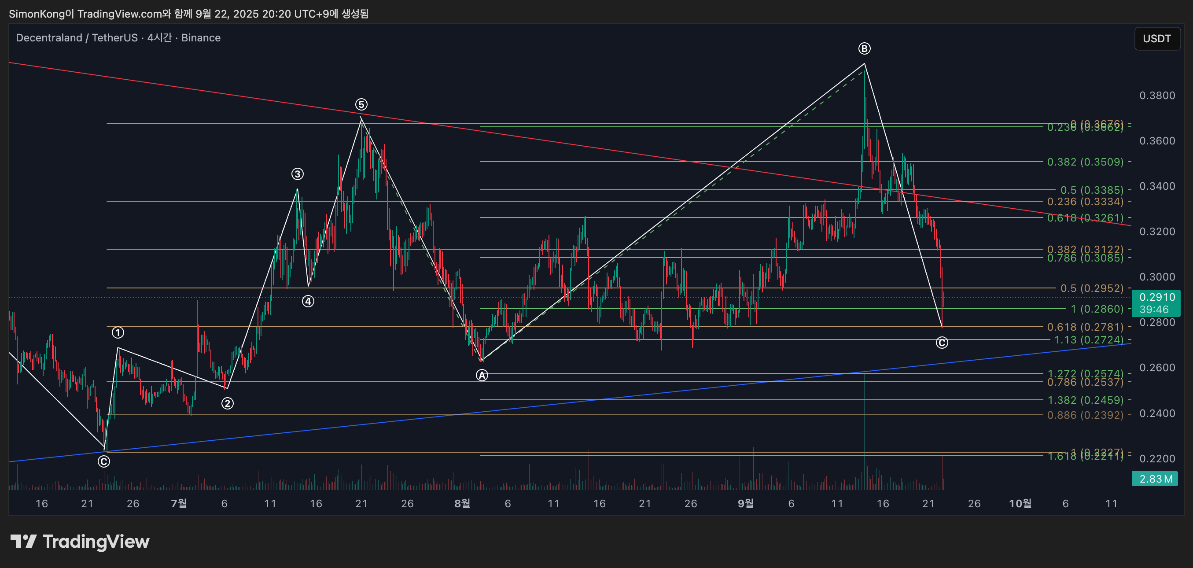Select the 2.83 M volume label
This screenshot has height=568, width=1193.
pos(1156,479)
